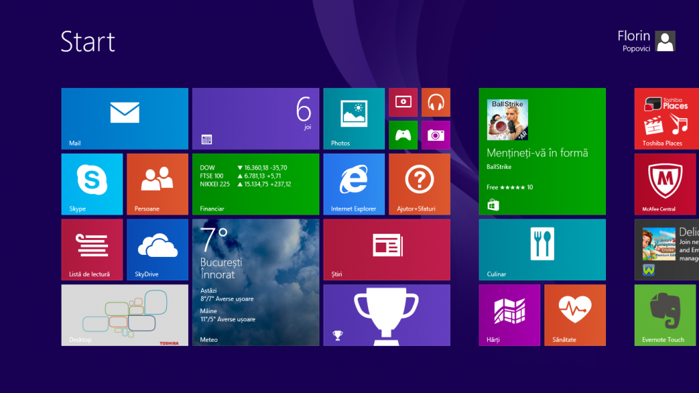Viewport: 699px width, 393px height.
Task: Launch Internet Explorer tile
Action: coord(354,184)
